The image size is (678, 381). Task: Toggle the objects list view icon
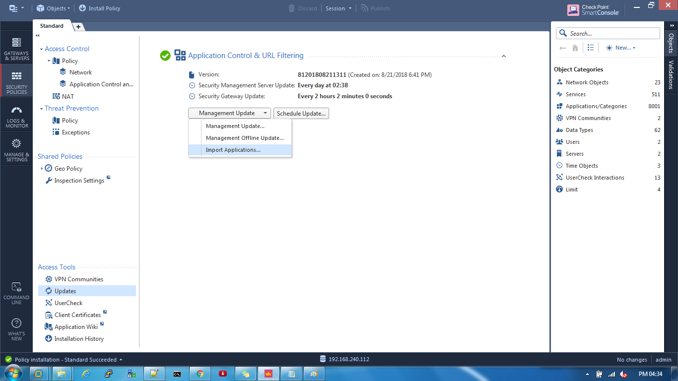(x=591, y=48)
